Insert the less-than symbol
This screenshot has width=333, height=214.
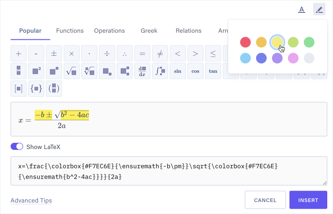tap(178, 53)
